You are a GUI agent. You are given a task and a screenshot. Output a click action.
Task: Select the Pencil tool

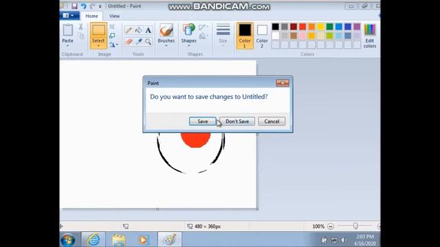129,30
